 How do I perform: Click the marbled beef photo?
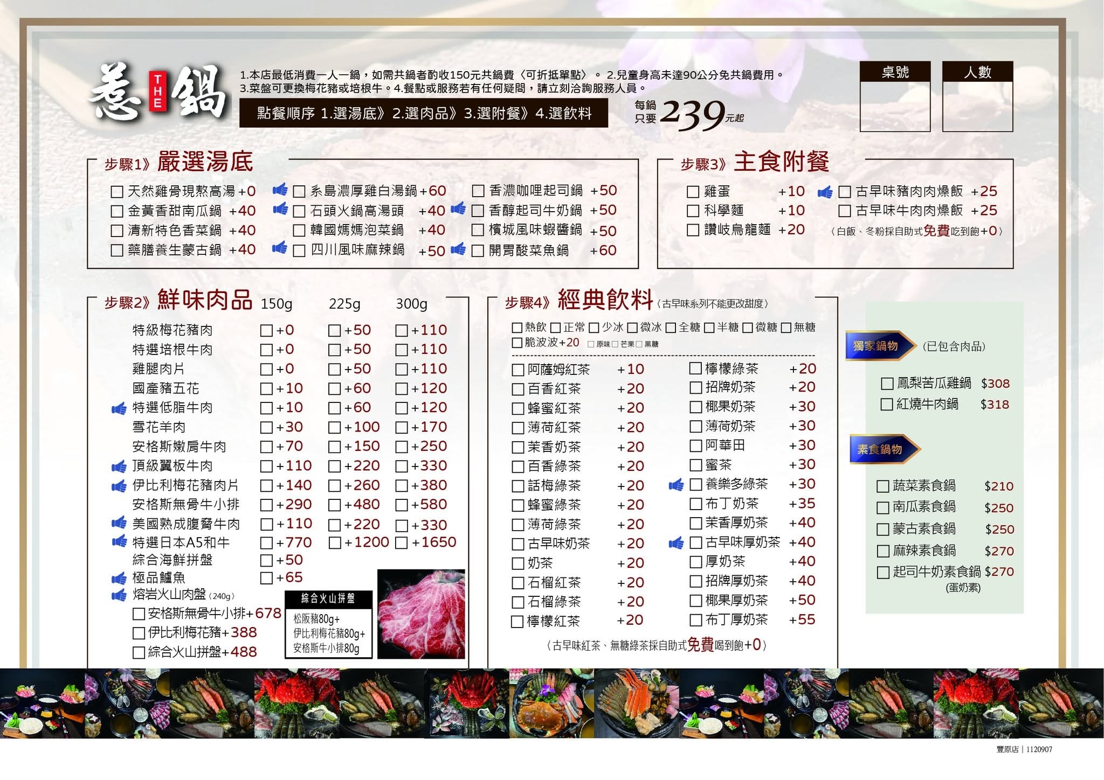coord(421,614)
